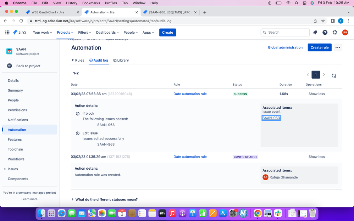Refresh the audit log list
The height and width of the screenshot is (221, 354).
click(334, 75)
